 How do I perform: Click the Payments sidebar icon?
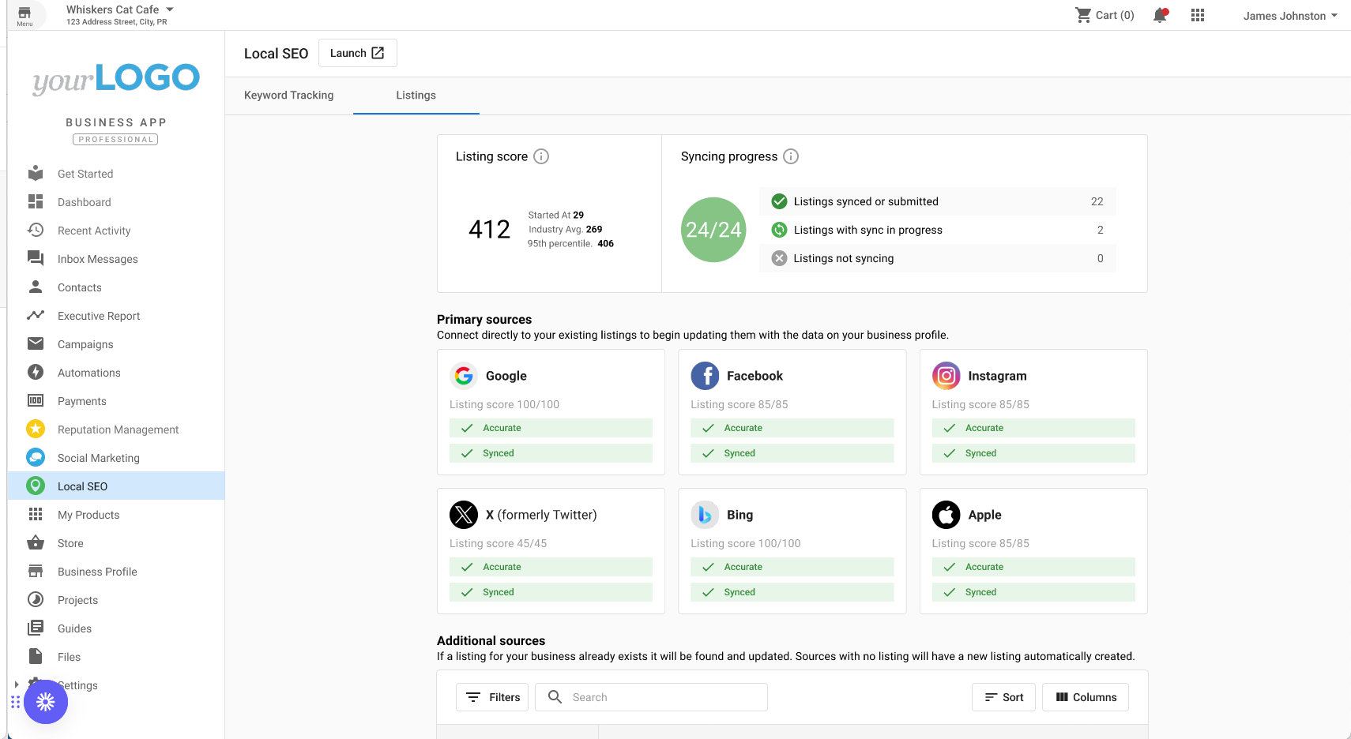[36, 400]
